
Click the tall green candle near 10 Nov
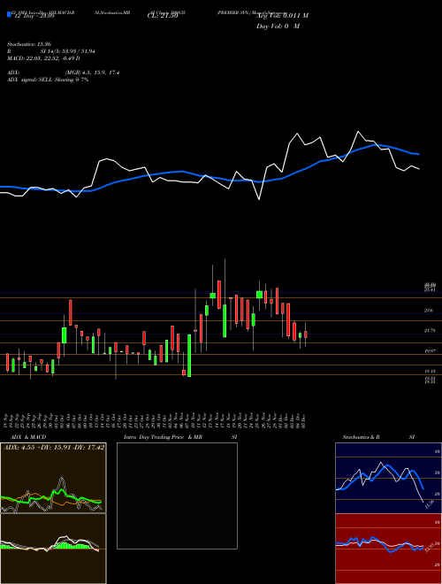(x=189, y=356)
